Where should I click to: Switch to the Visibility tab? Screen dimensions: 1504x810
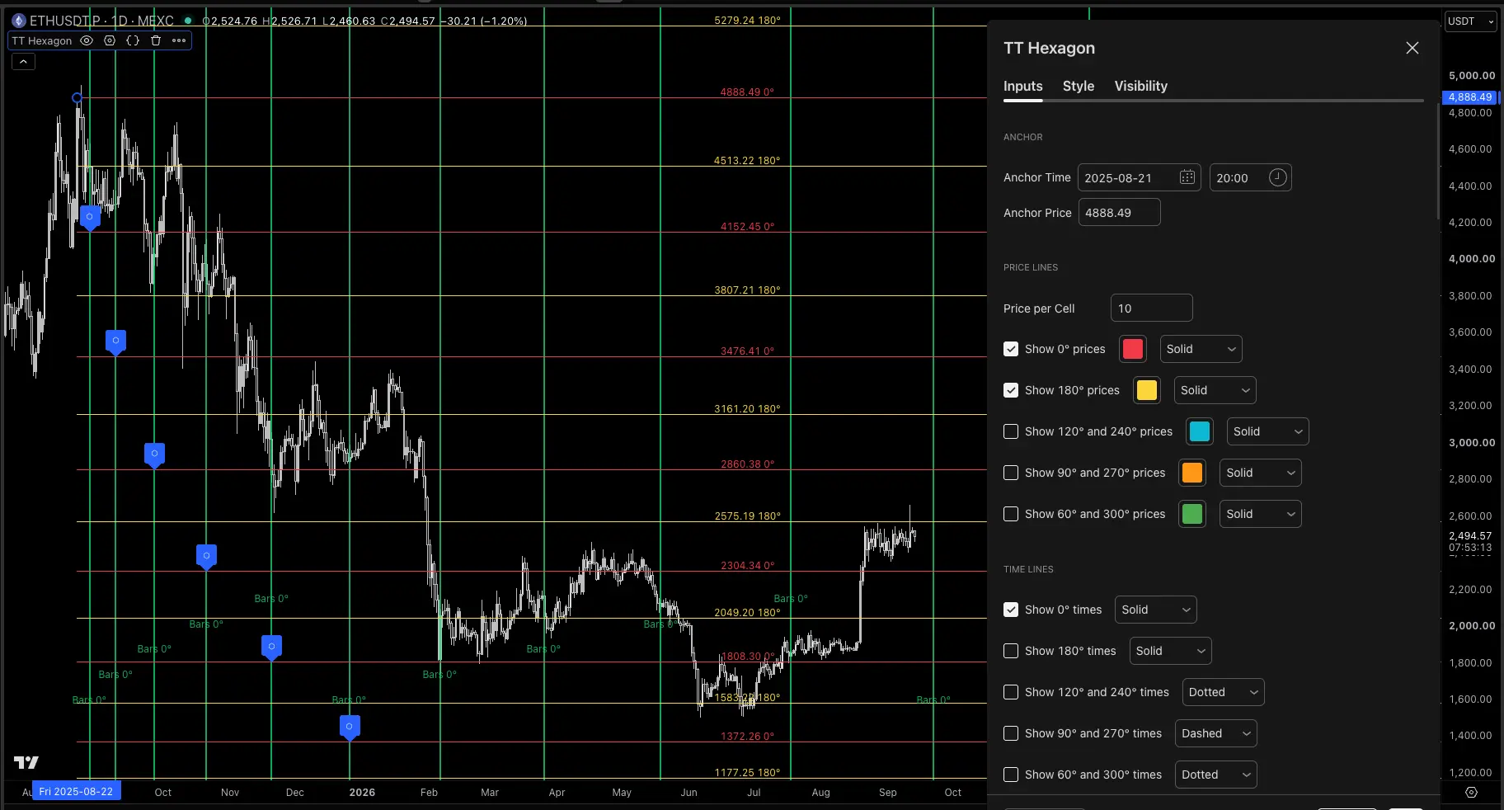[x=1140, y=86]
